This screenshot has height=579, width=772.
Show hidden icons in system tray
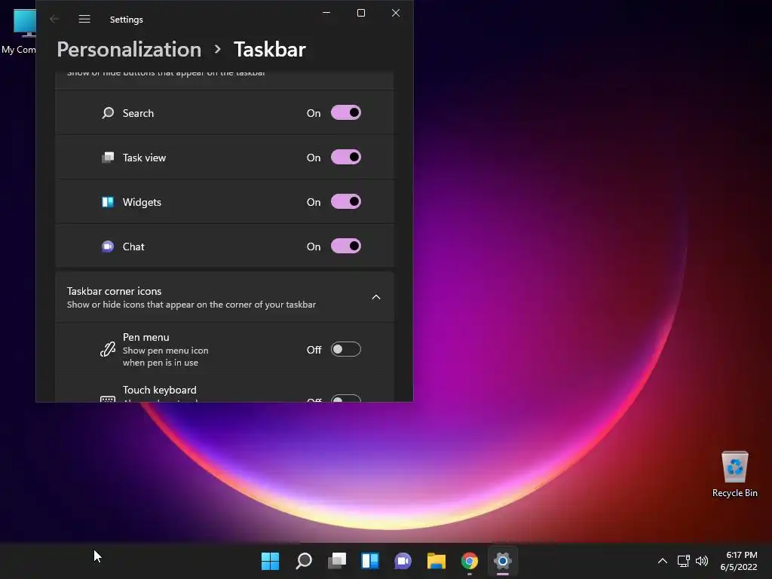coord(663,561)
